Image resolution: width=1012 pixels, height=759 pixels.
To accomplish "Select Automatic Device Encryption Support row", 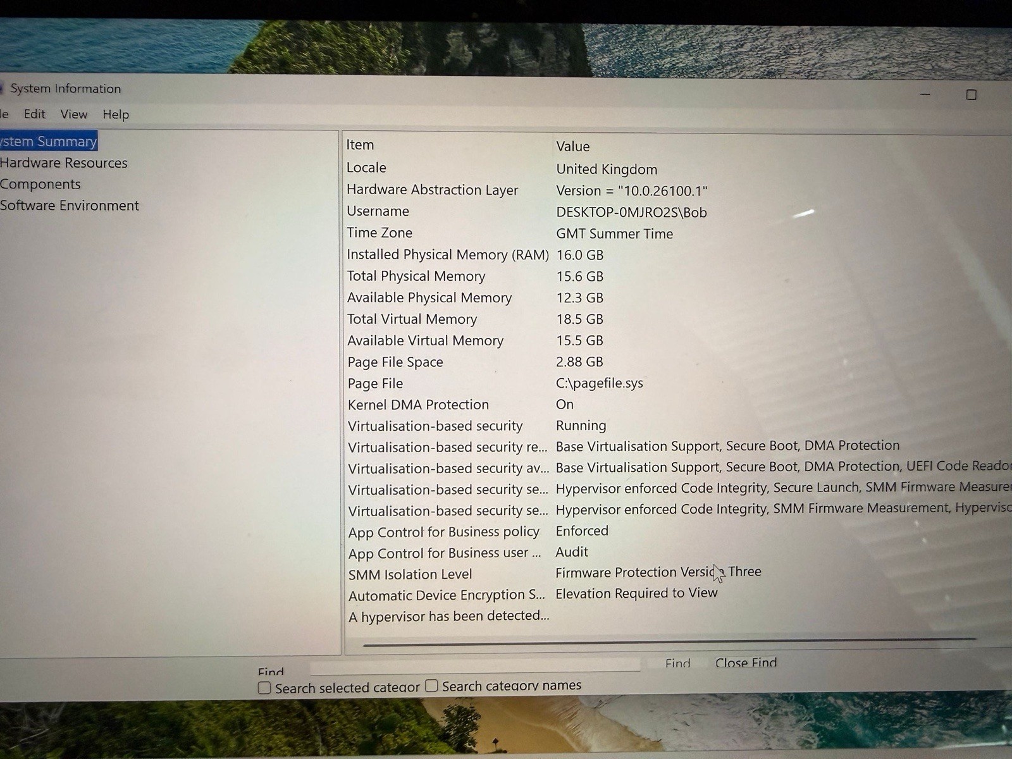I will click(x=678, y=595).
